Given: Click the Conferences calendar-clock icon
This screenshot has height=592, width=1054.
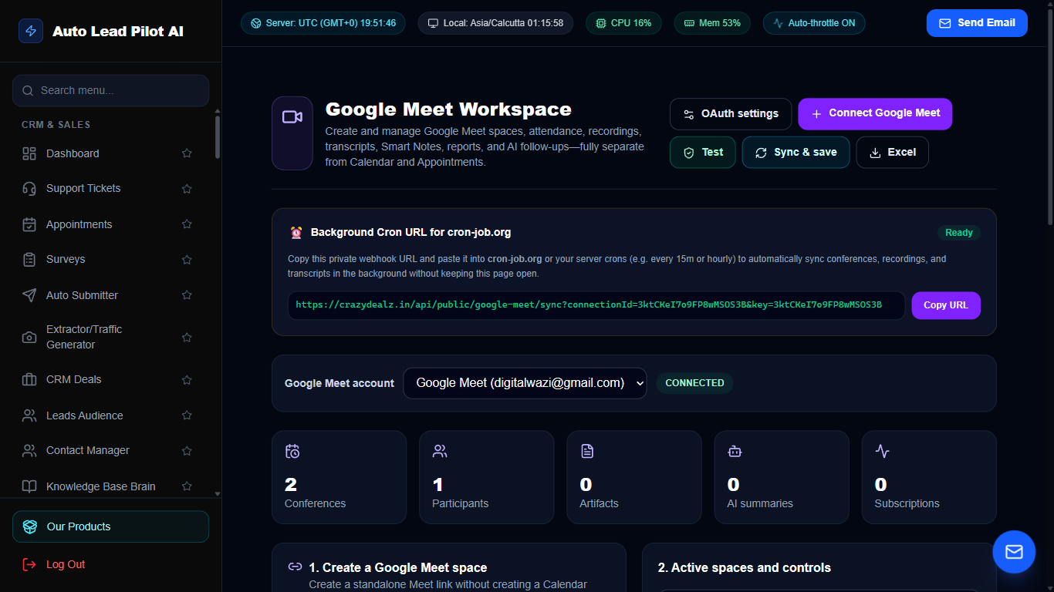Looking at the screenshot, I should [x=292, y=451].
